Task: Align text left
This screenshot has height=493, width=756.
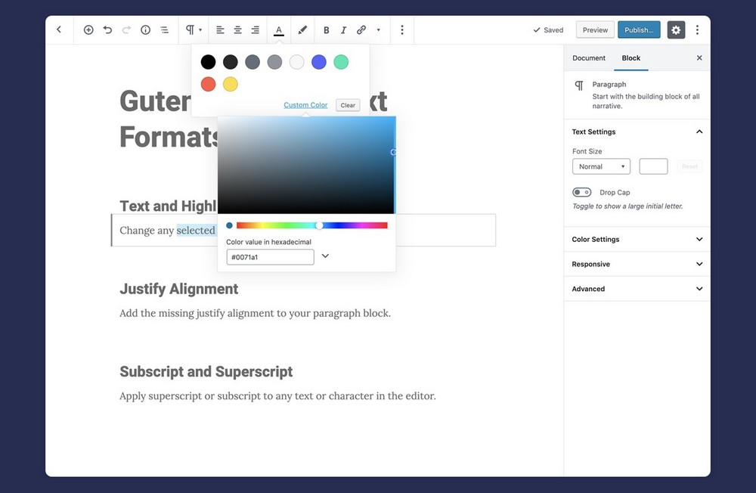Action: (x=220, y=30)
